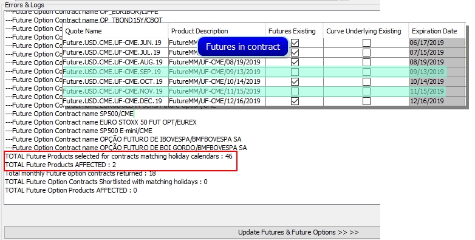This screenshot has height=240, width=475.
Task: Sort by Product Description column header
Action: coord(217,31)
